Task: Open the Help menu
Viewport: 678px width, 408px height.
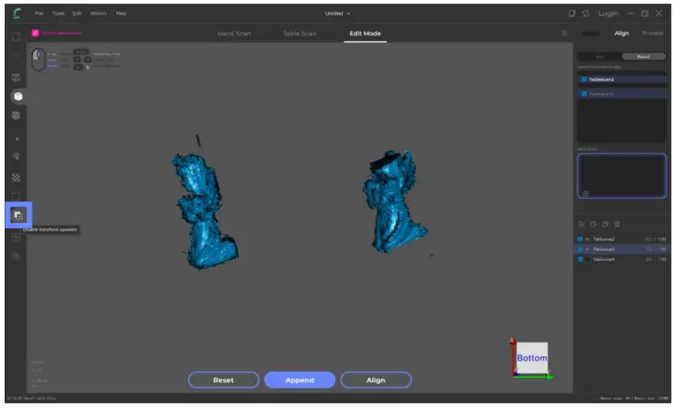Action: (x=122, y=13)
